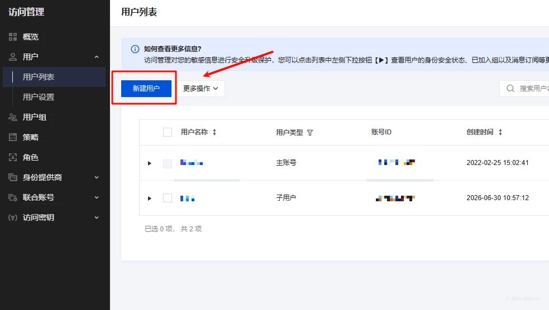549x310 pixels.
Task: Expand the 身份提供商 sidebar section
Action: click(54, 177)
